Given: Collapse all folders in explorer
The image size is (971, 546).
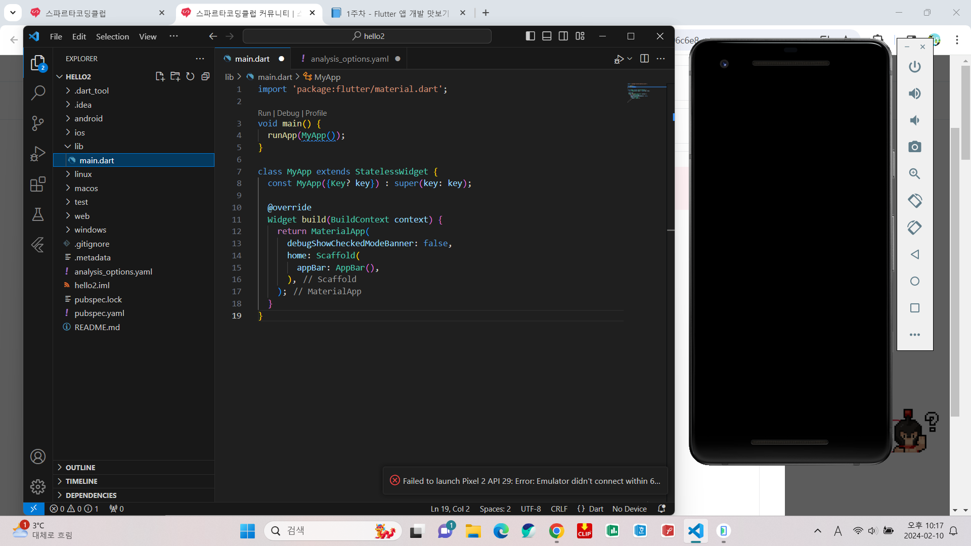Looking at the screenshot, I should click(x=205, y=76).
